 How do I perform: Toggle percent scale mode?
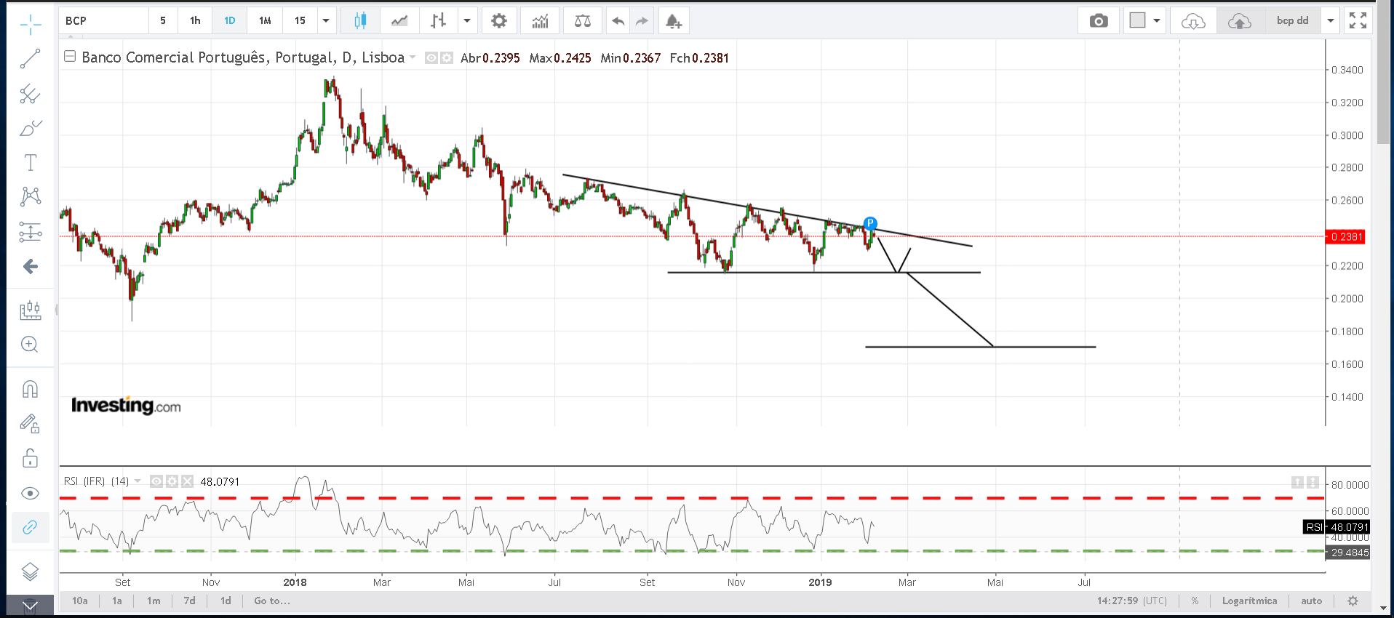tap(1195, 601)
